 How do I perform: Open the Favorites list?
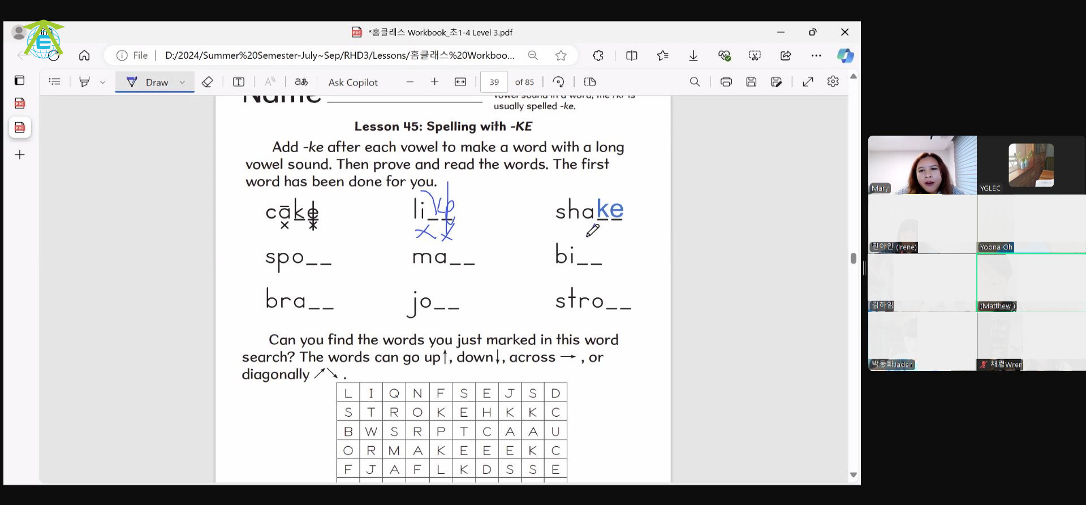click(662, 55)
